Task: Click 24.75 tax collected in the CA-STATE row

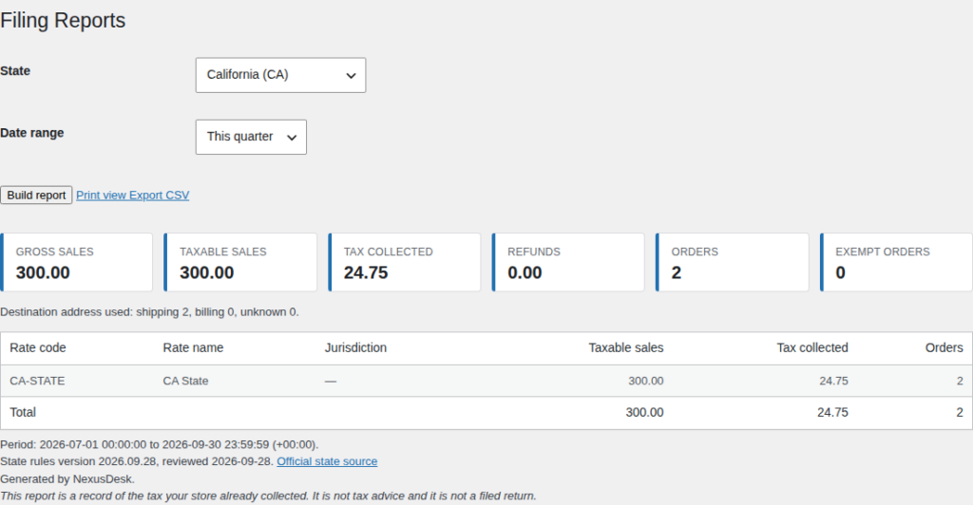Action: (833, 381)
